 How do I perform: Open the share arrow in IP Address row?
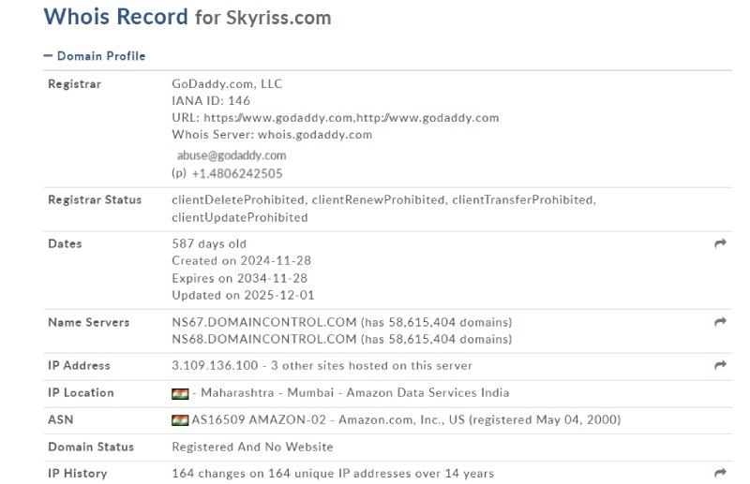pos(720,365)
